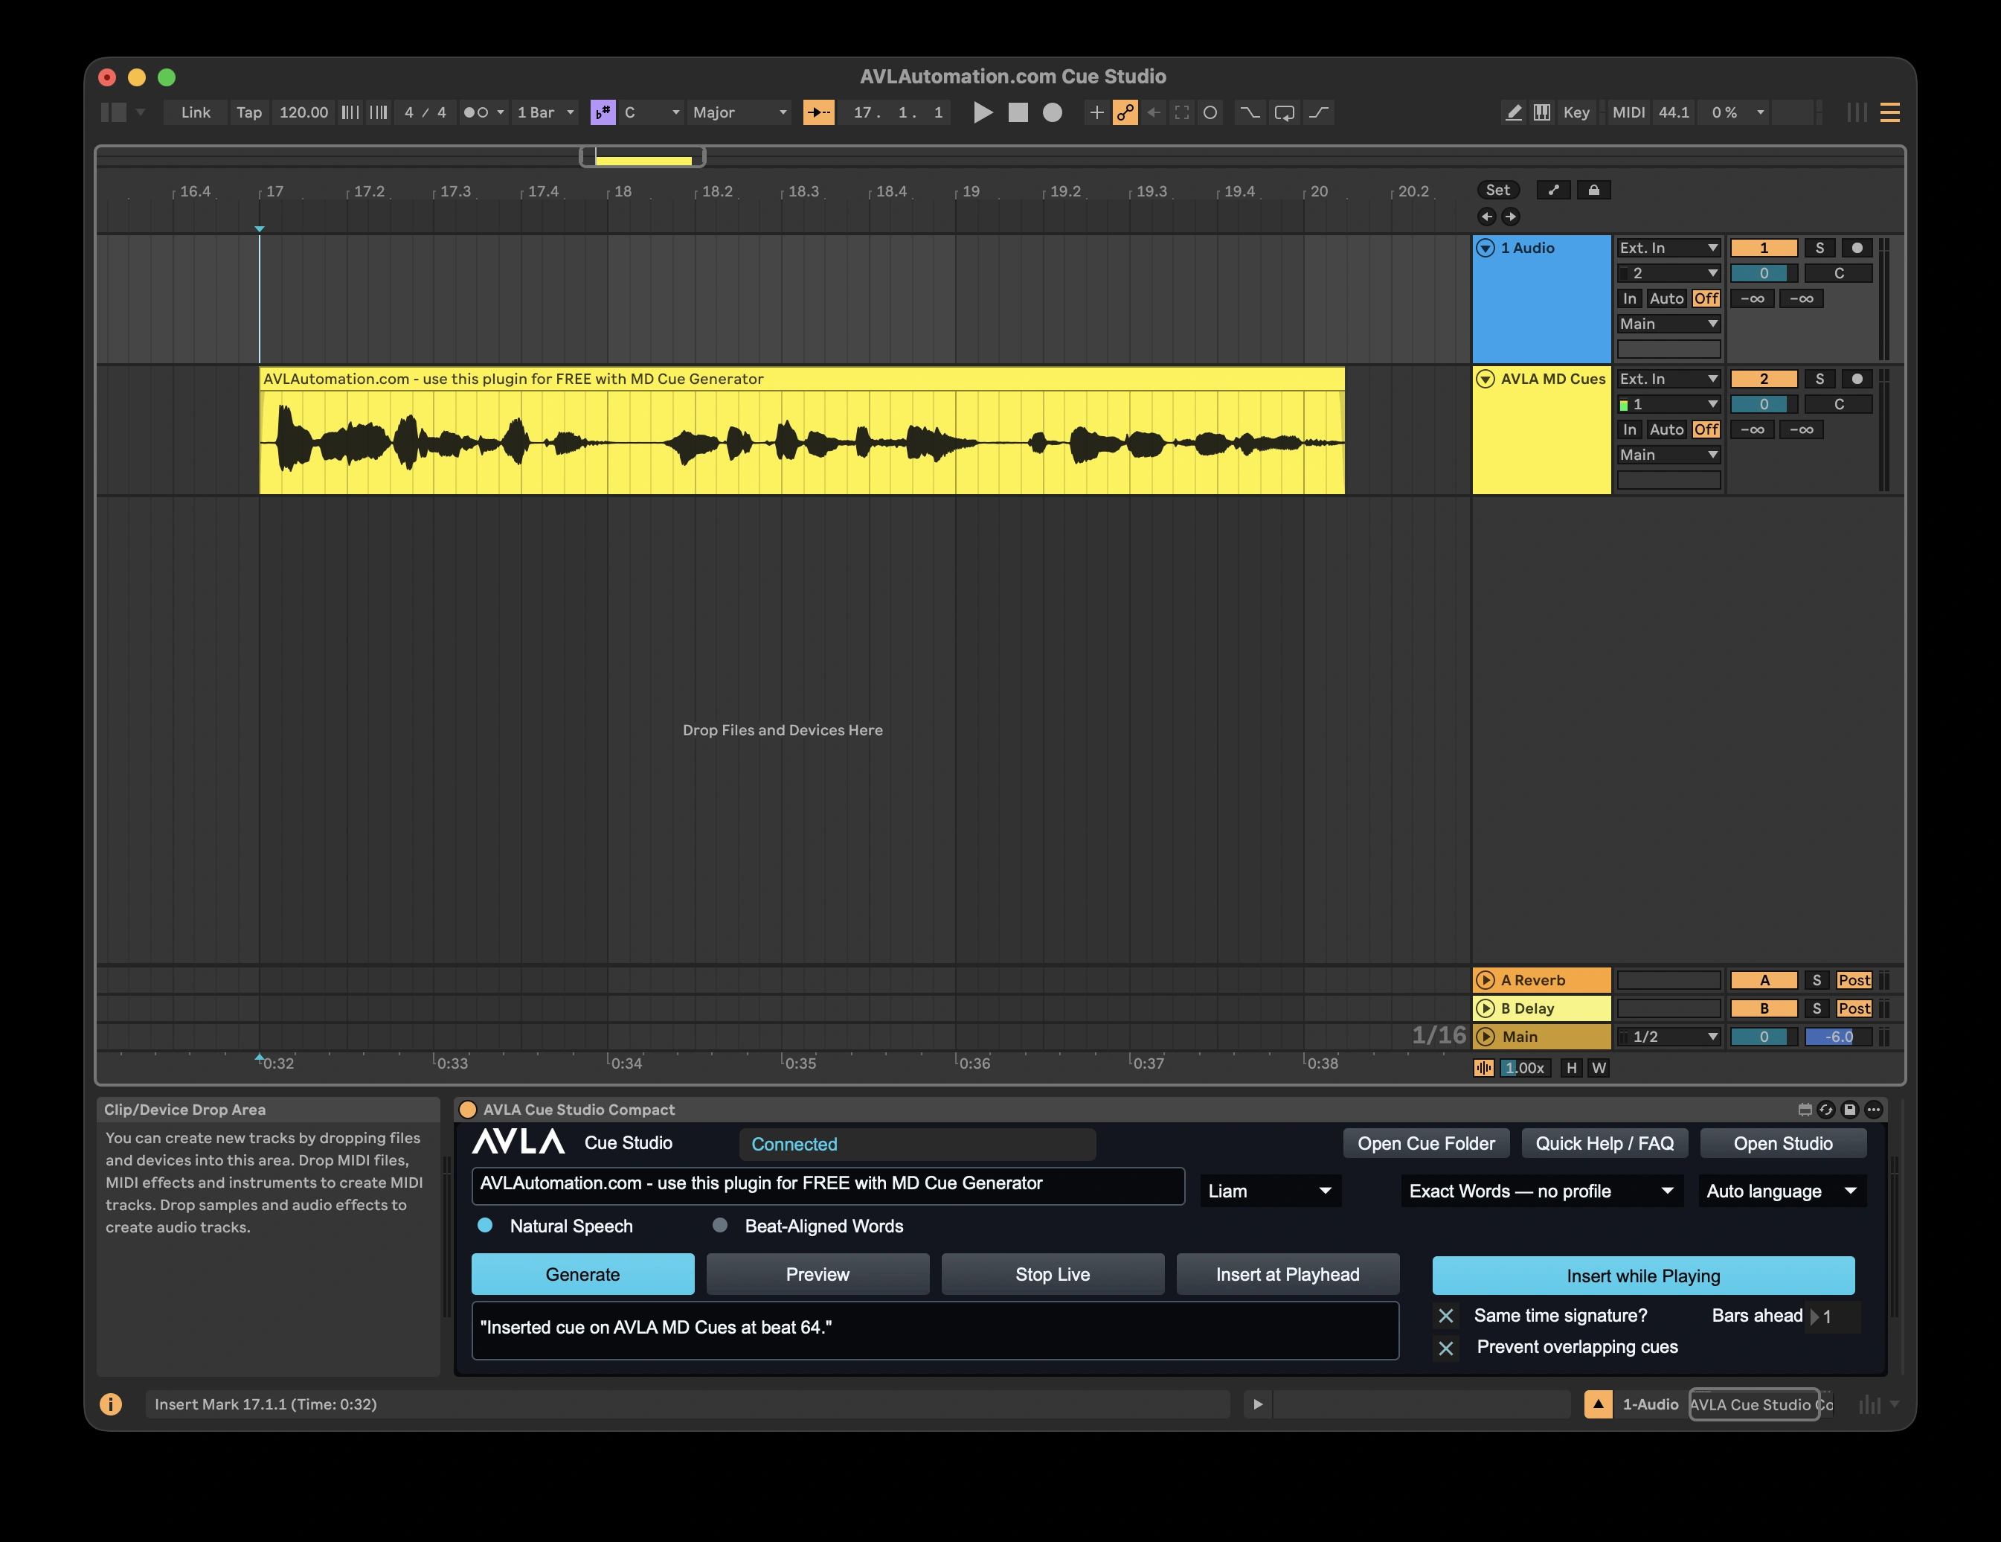2001x1542 pixels.
Task: Click the metronome toggle circles icon
Action: pos(476,113)
